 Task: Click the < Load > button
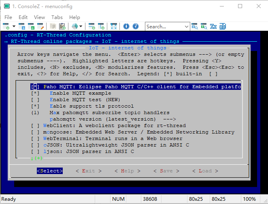[205, 171]
